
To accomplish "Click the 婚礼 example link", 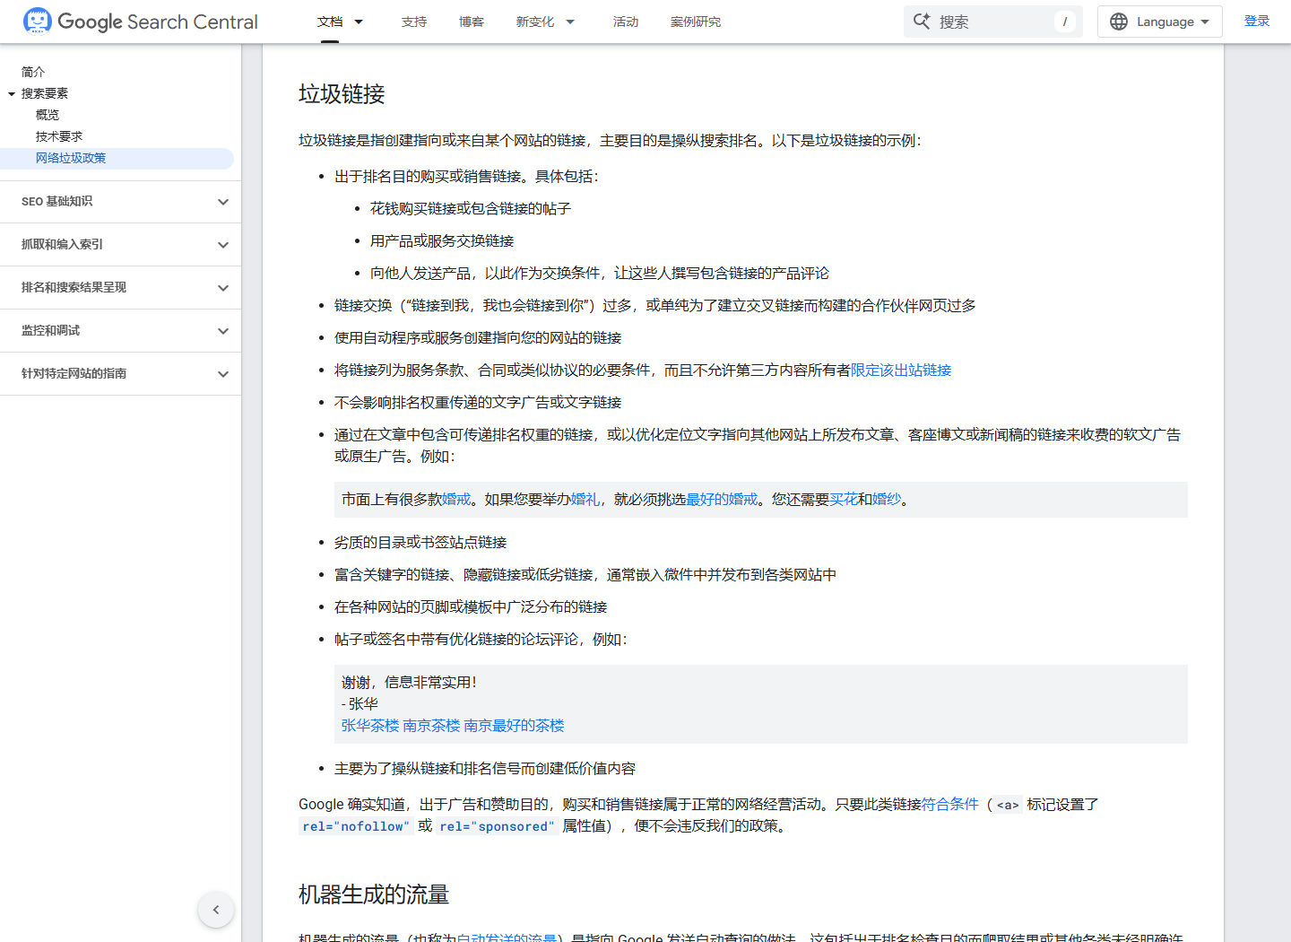I will [x=585, y=500].
